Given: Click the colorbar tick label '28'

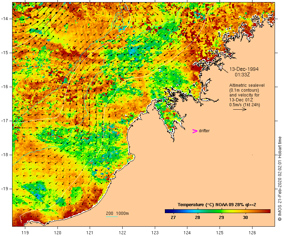Looking at the screenshot, I should pos(197,218).
